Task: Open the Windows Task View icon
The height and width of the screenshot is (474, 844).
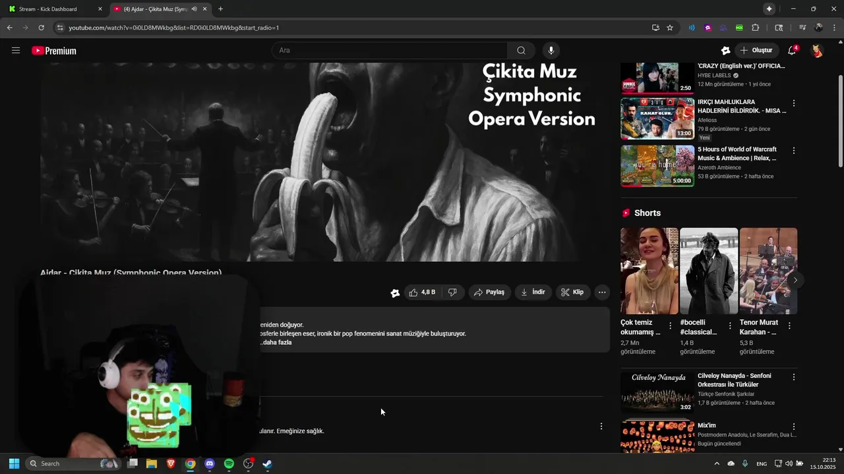Action: click(x=133, y=463)
